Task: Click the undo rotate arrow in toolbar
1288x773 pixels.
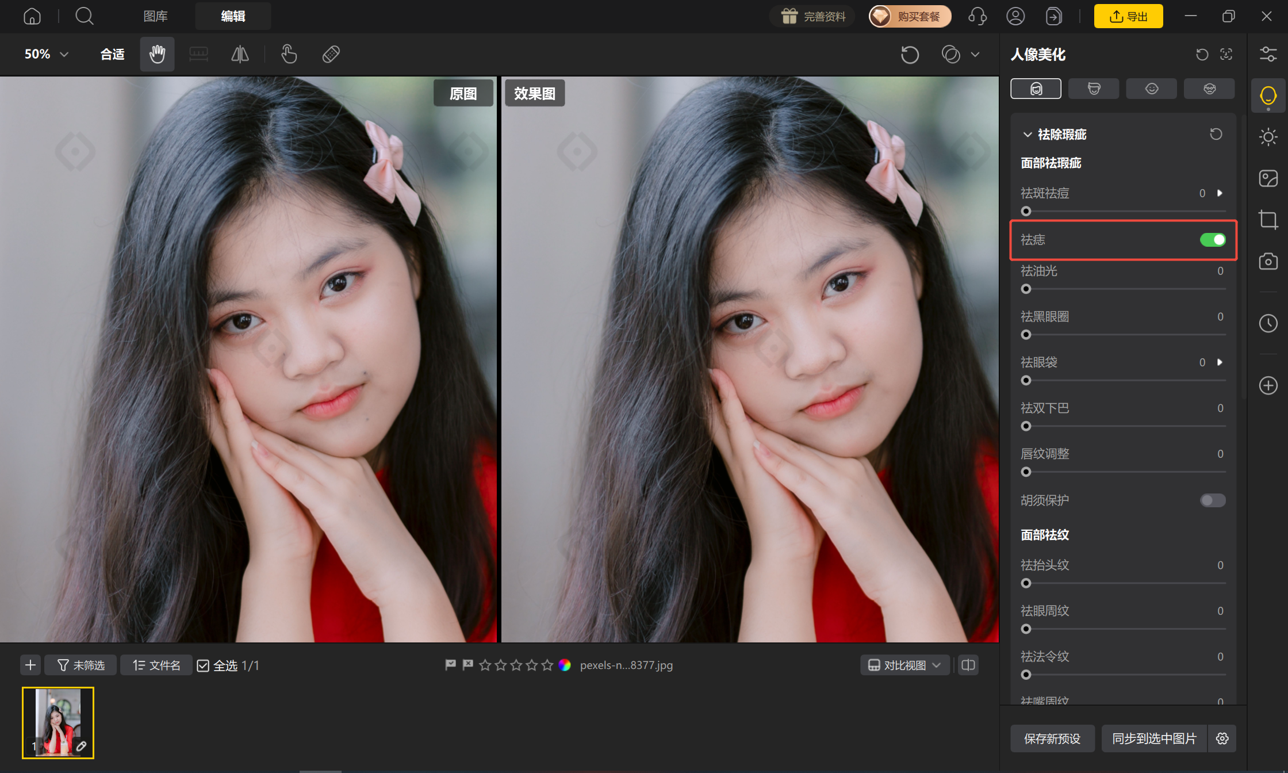Action: [910, 55]
